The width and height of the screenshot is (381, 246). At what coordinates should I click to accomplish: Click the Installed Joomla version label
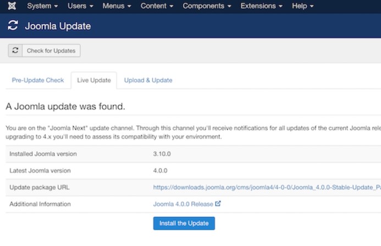pyautogui.click(x=43, y=154)
